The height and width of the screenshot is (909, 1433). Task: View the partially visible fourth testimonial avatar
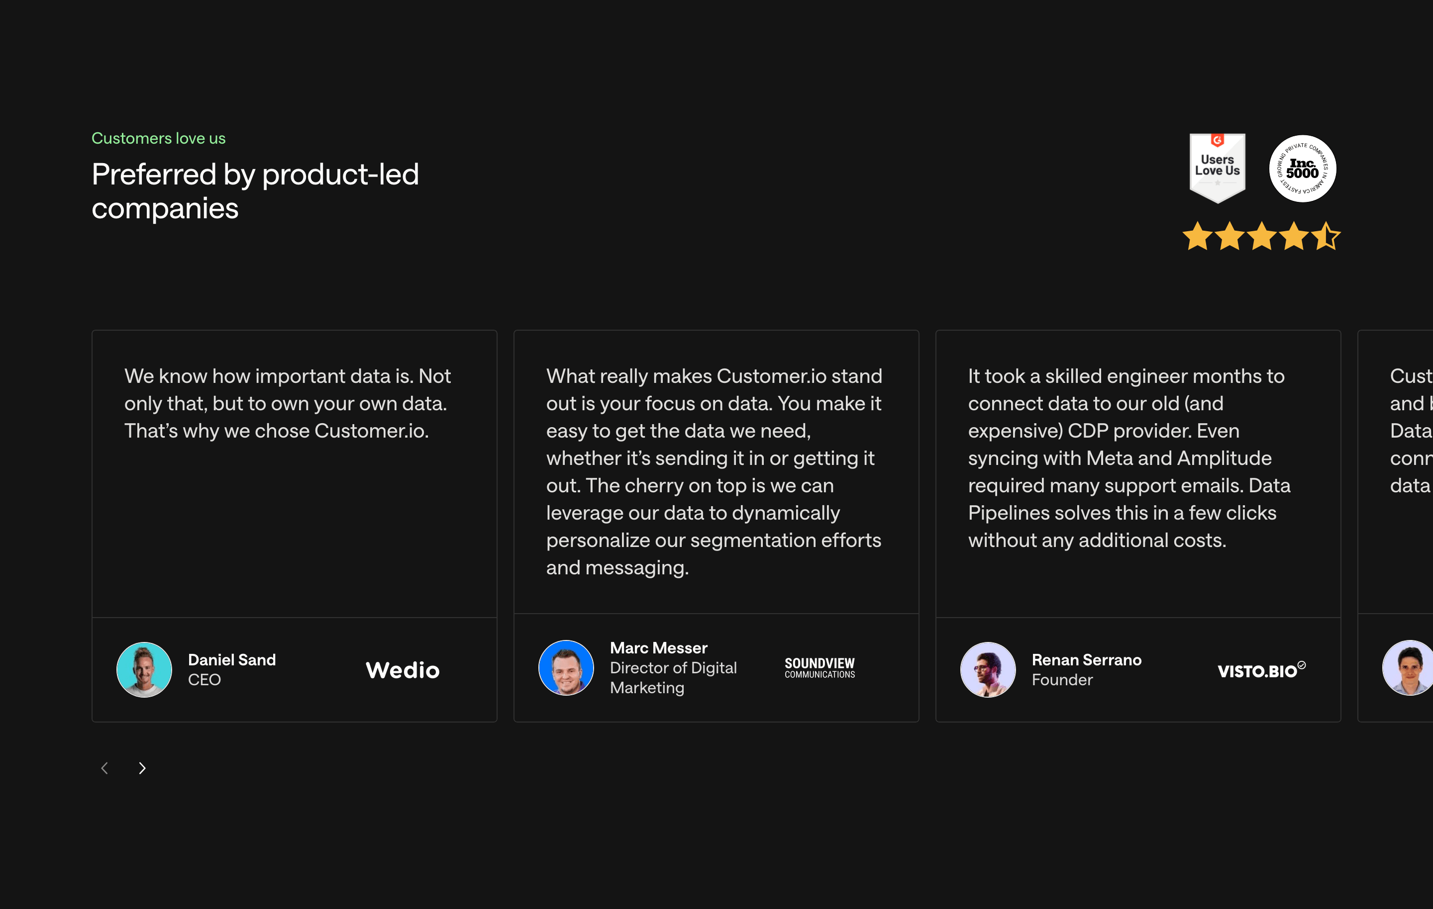[x=1408, y=667]
